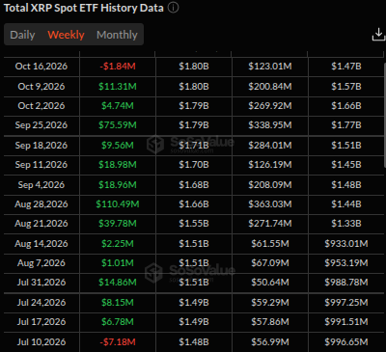Click the $269.92M value traded cell
This screenshot has width=386, height=352.
[270, 106]
